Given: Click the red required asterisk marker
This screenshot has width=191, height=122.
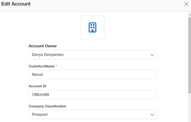Looking at the screenshot, I should [56, 66].
